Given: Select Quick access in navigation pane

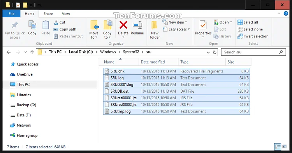Looking at the screenshot, I should tap(25, 64).
